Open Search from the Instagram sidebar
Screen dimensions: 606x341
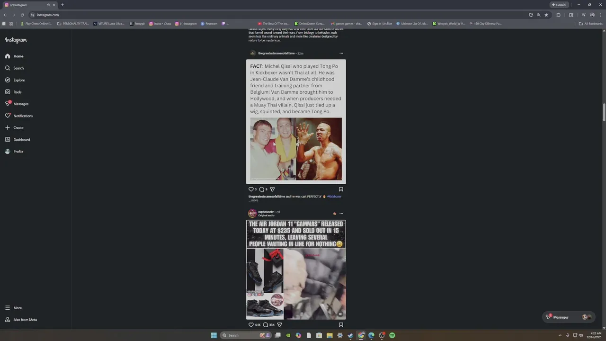click(14, 68)
